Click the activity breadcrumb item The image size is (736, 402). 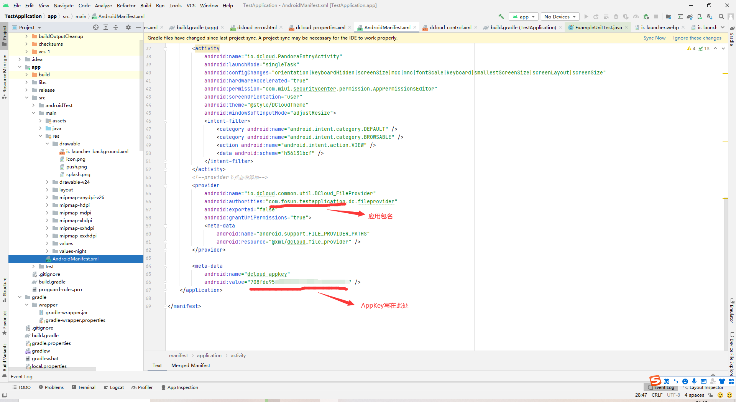click(x=238, y=356)
